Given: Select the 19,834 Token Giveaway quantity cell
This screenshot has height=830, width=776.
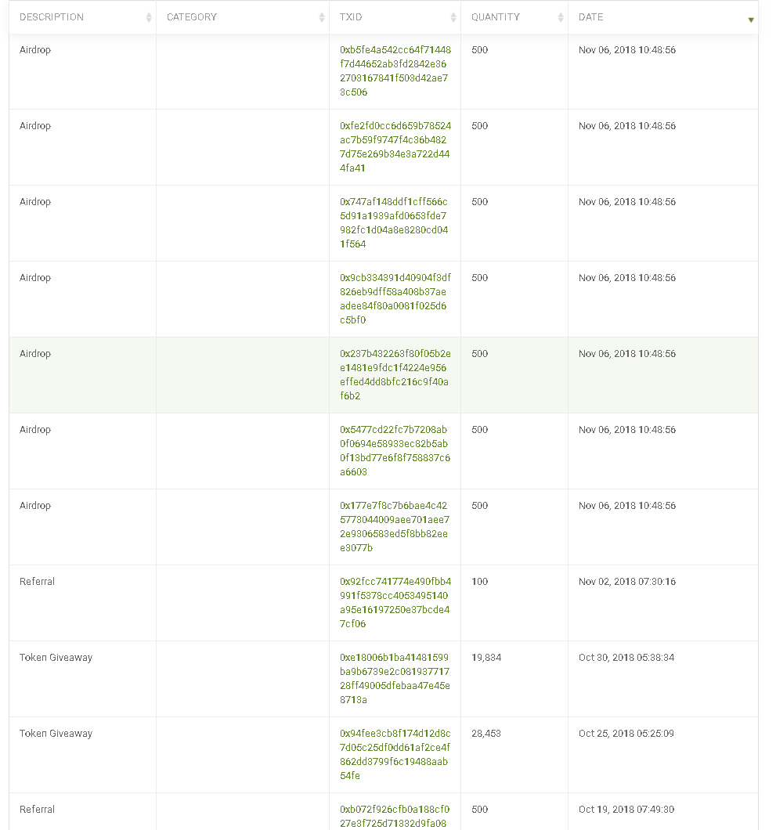Looking at the screenshot, I should pyautogui.click(x=514, y=679).
